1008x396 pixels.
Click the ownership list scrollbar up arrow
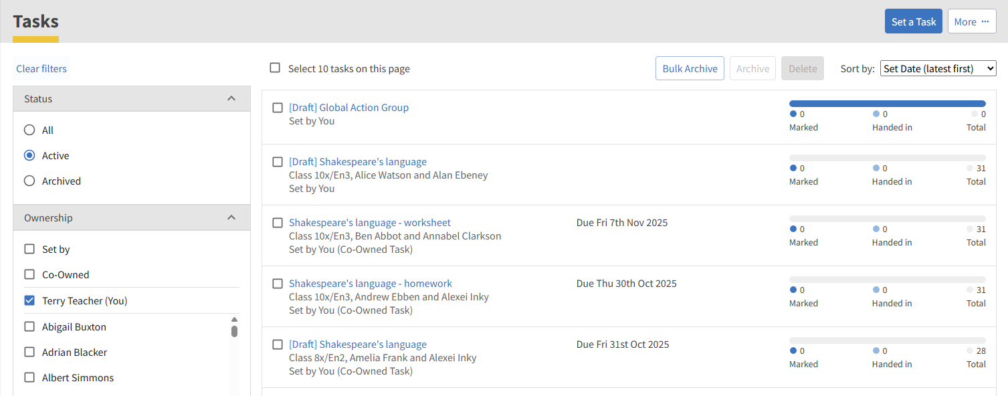click(234, 320)
